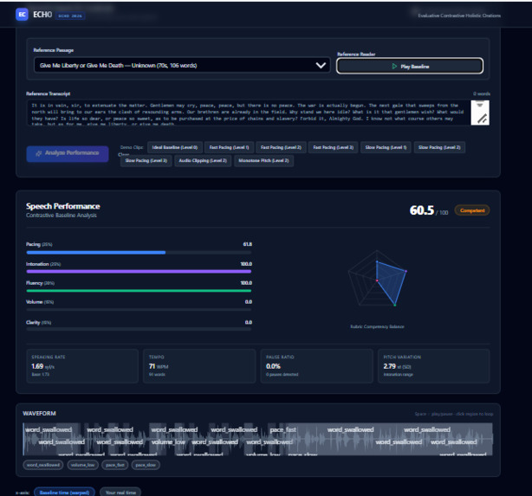This screenshot has height=496, width=532.
Task: Click the green Fluency score bar
Action: (139, 291)
